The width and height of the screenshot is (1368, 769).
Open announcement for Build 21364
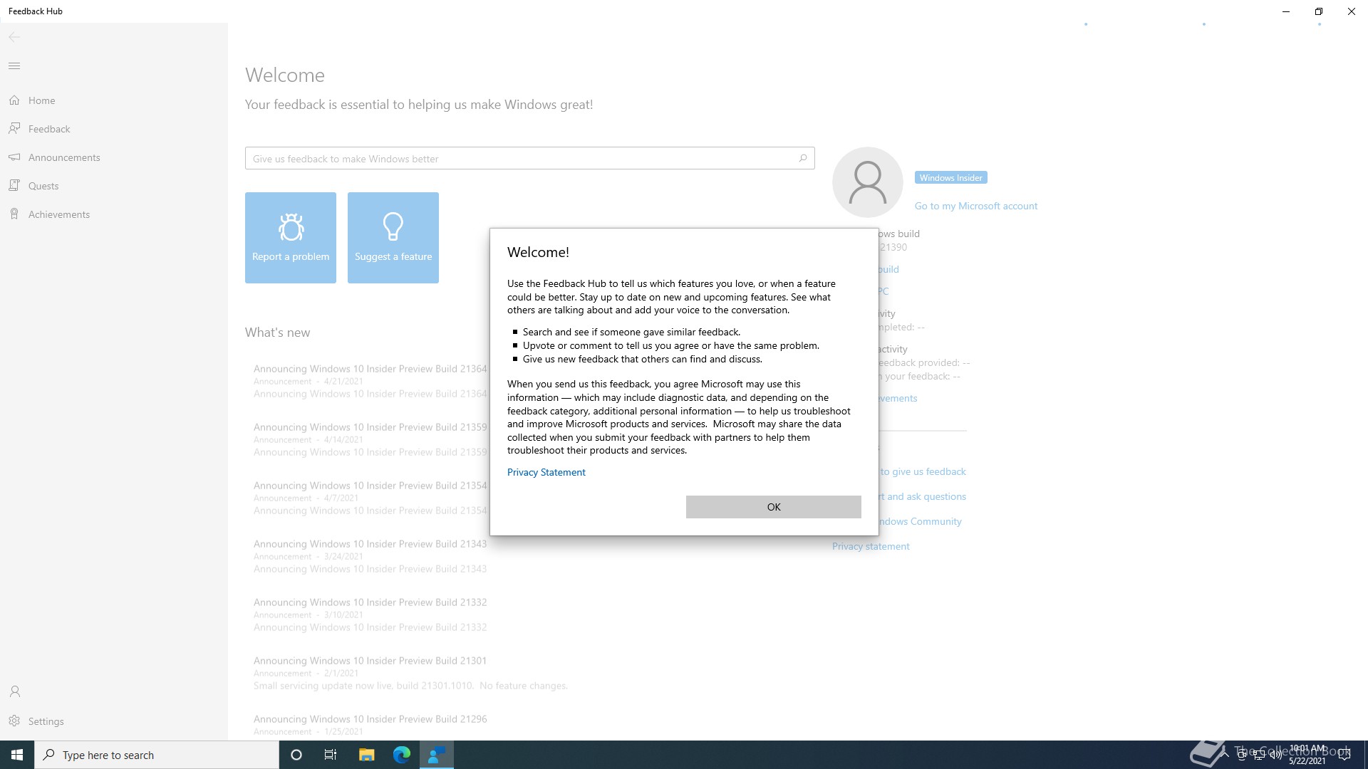[x=370, y=381]
